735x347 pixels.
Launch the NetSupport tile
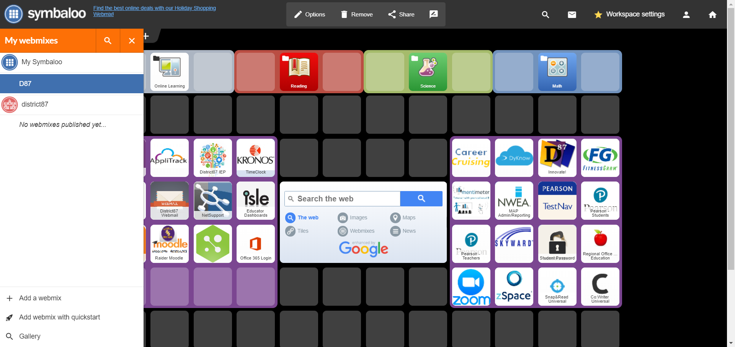point(212,201)
